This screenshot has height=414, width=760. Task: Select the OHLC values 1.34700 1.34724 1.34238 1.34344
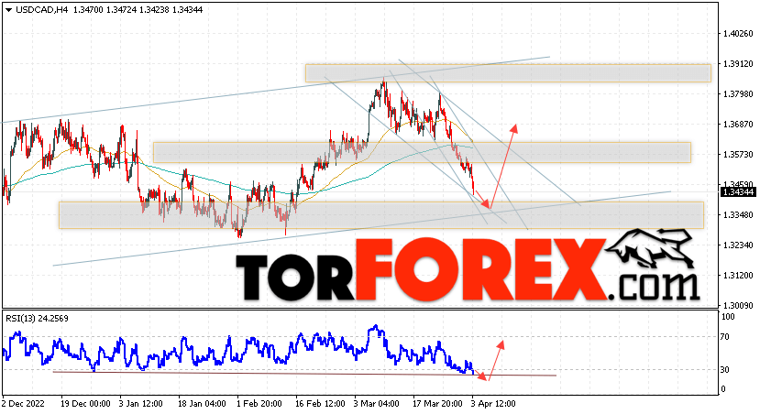pyautogui.click(x=138, y=10)
